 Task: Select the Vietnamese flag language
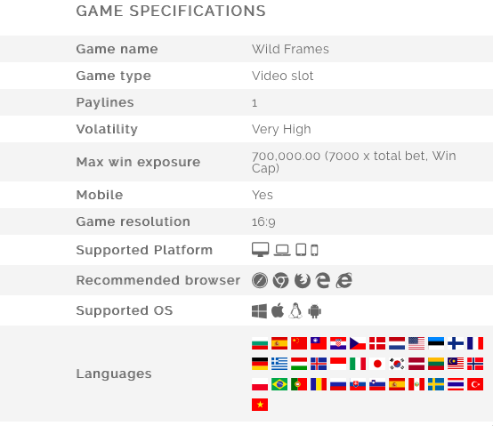(x=260, y=405)
